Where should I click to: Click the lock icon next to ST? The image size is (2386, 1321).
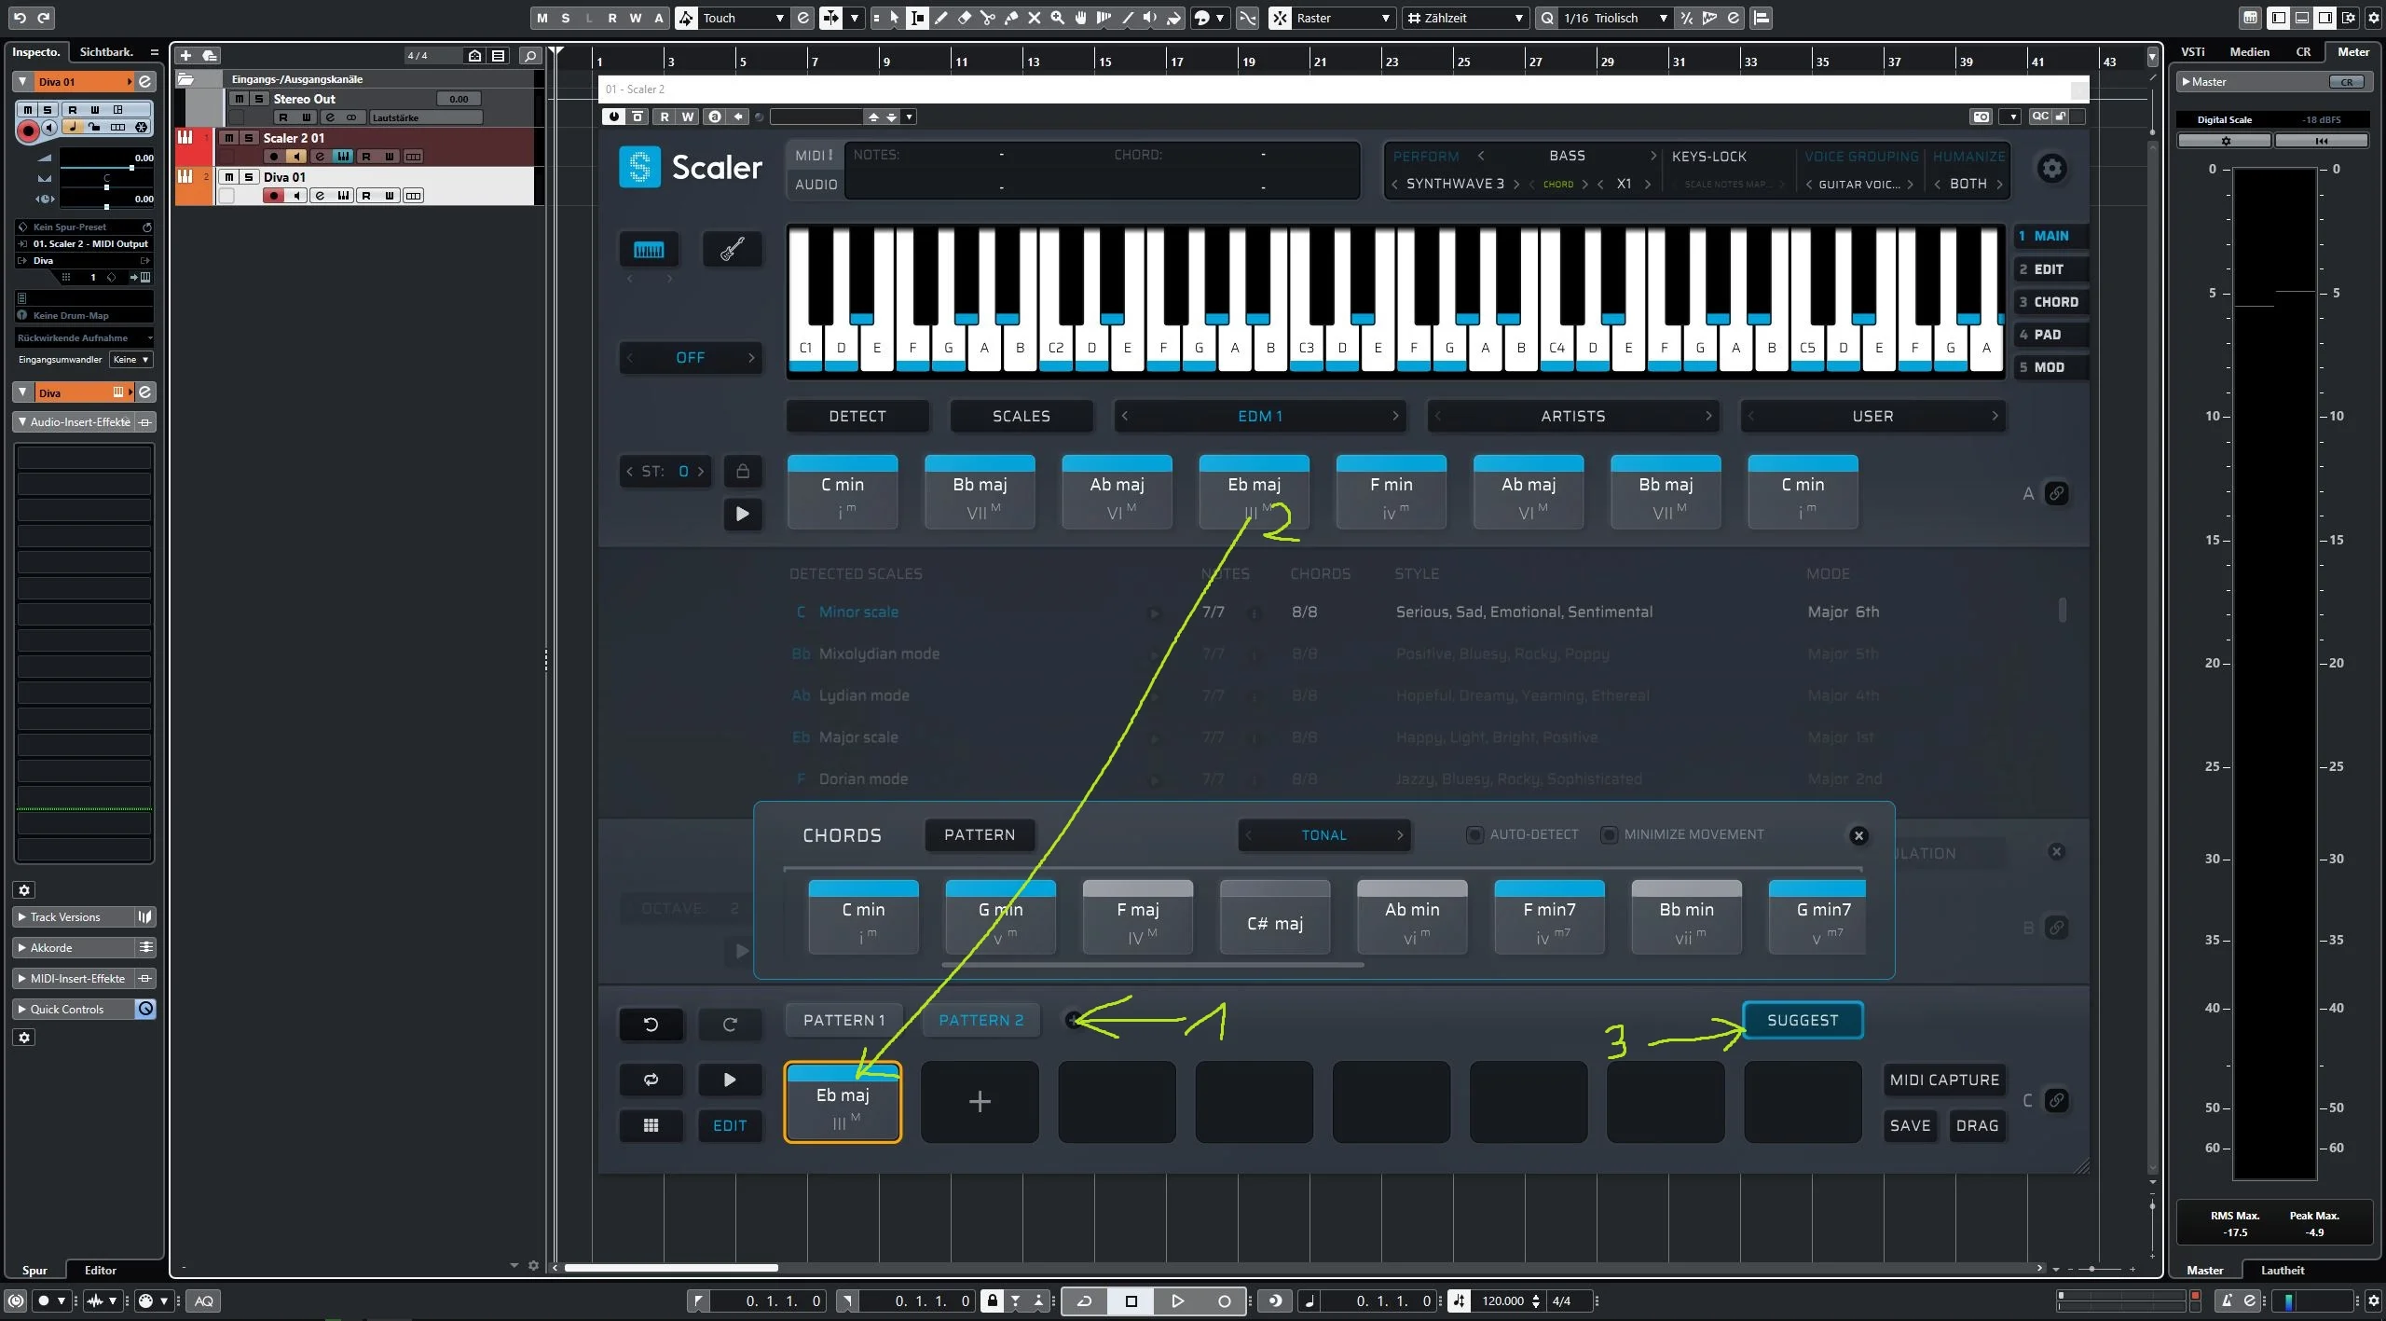[x=743, y=472]
